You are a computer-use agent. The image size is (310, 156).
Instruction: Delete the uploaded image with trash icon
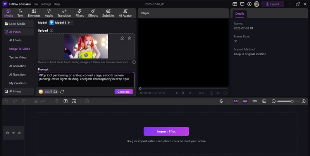tap(129, 38)
